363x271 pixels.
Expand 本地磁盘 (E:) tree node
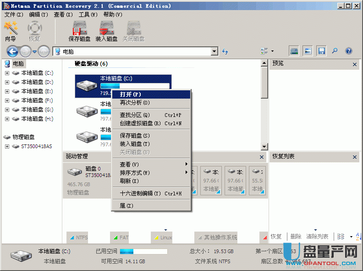point(7,92)
